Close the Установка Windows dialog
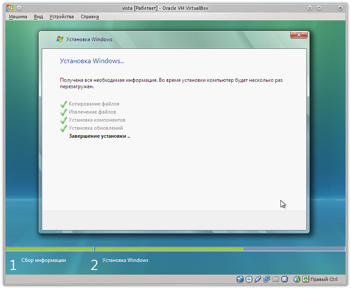 [x=299, y=35]
